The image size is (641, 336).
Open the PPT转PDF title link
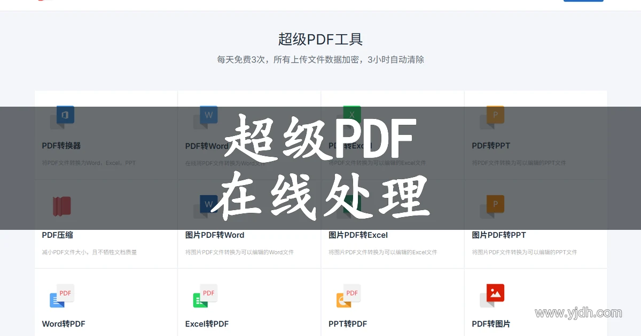point(348,324)
